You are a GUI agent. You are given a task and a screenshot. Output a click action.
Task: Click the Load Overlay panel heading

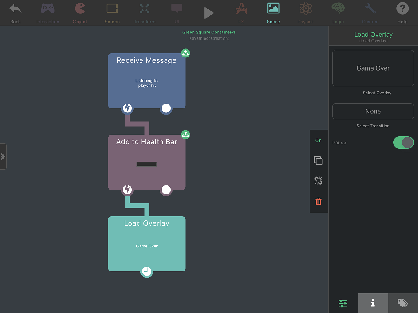tap(373, 35)
